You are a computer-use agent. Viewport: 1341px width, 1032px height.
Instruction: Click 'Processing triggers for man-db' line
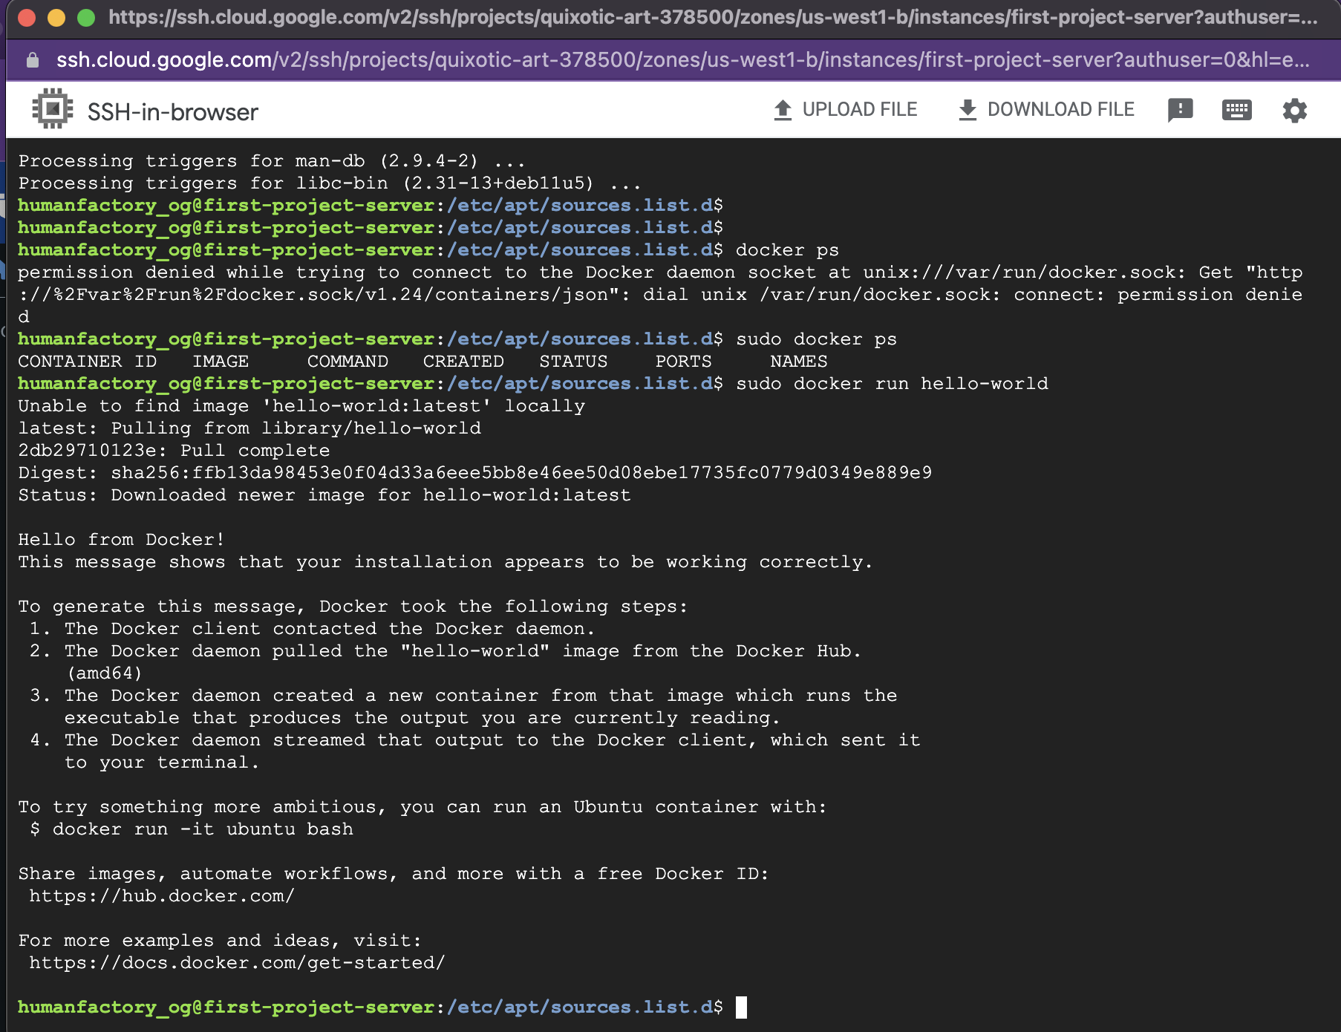tap(272, 161)
